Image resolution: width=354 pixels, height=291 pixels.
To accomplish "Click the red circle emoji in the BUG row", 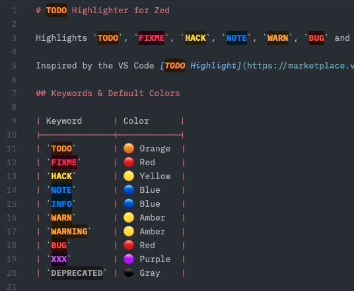I will (x=129, y=246).
